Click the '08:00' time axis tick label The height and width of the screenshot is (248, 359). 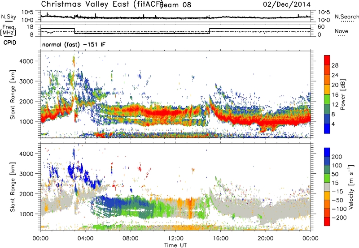pos(131,239)
